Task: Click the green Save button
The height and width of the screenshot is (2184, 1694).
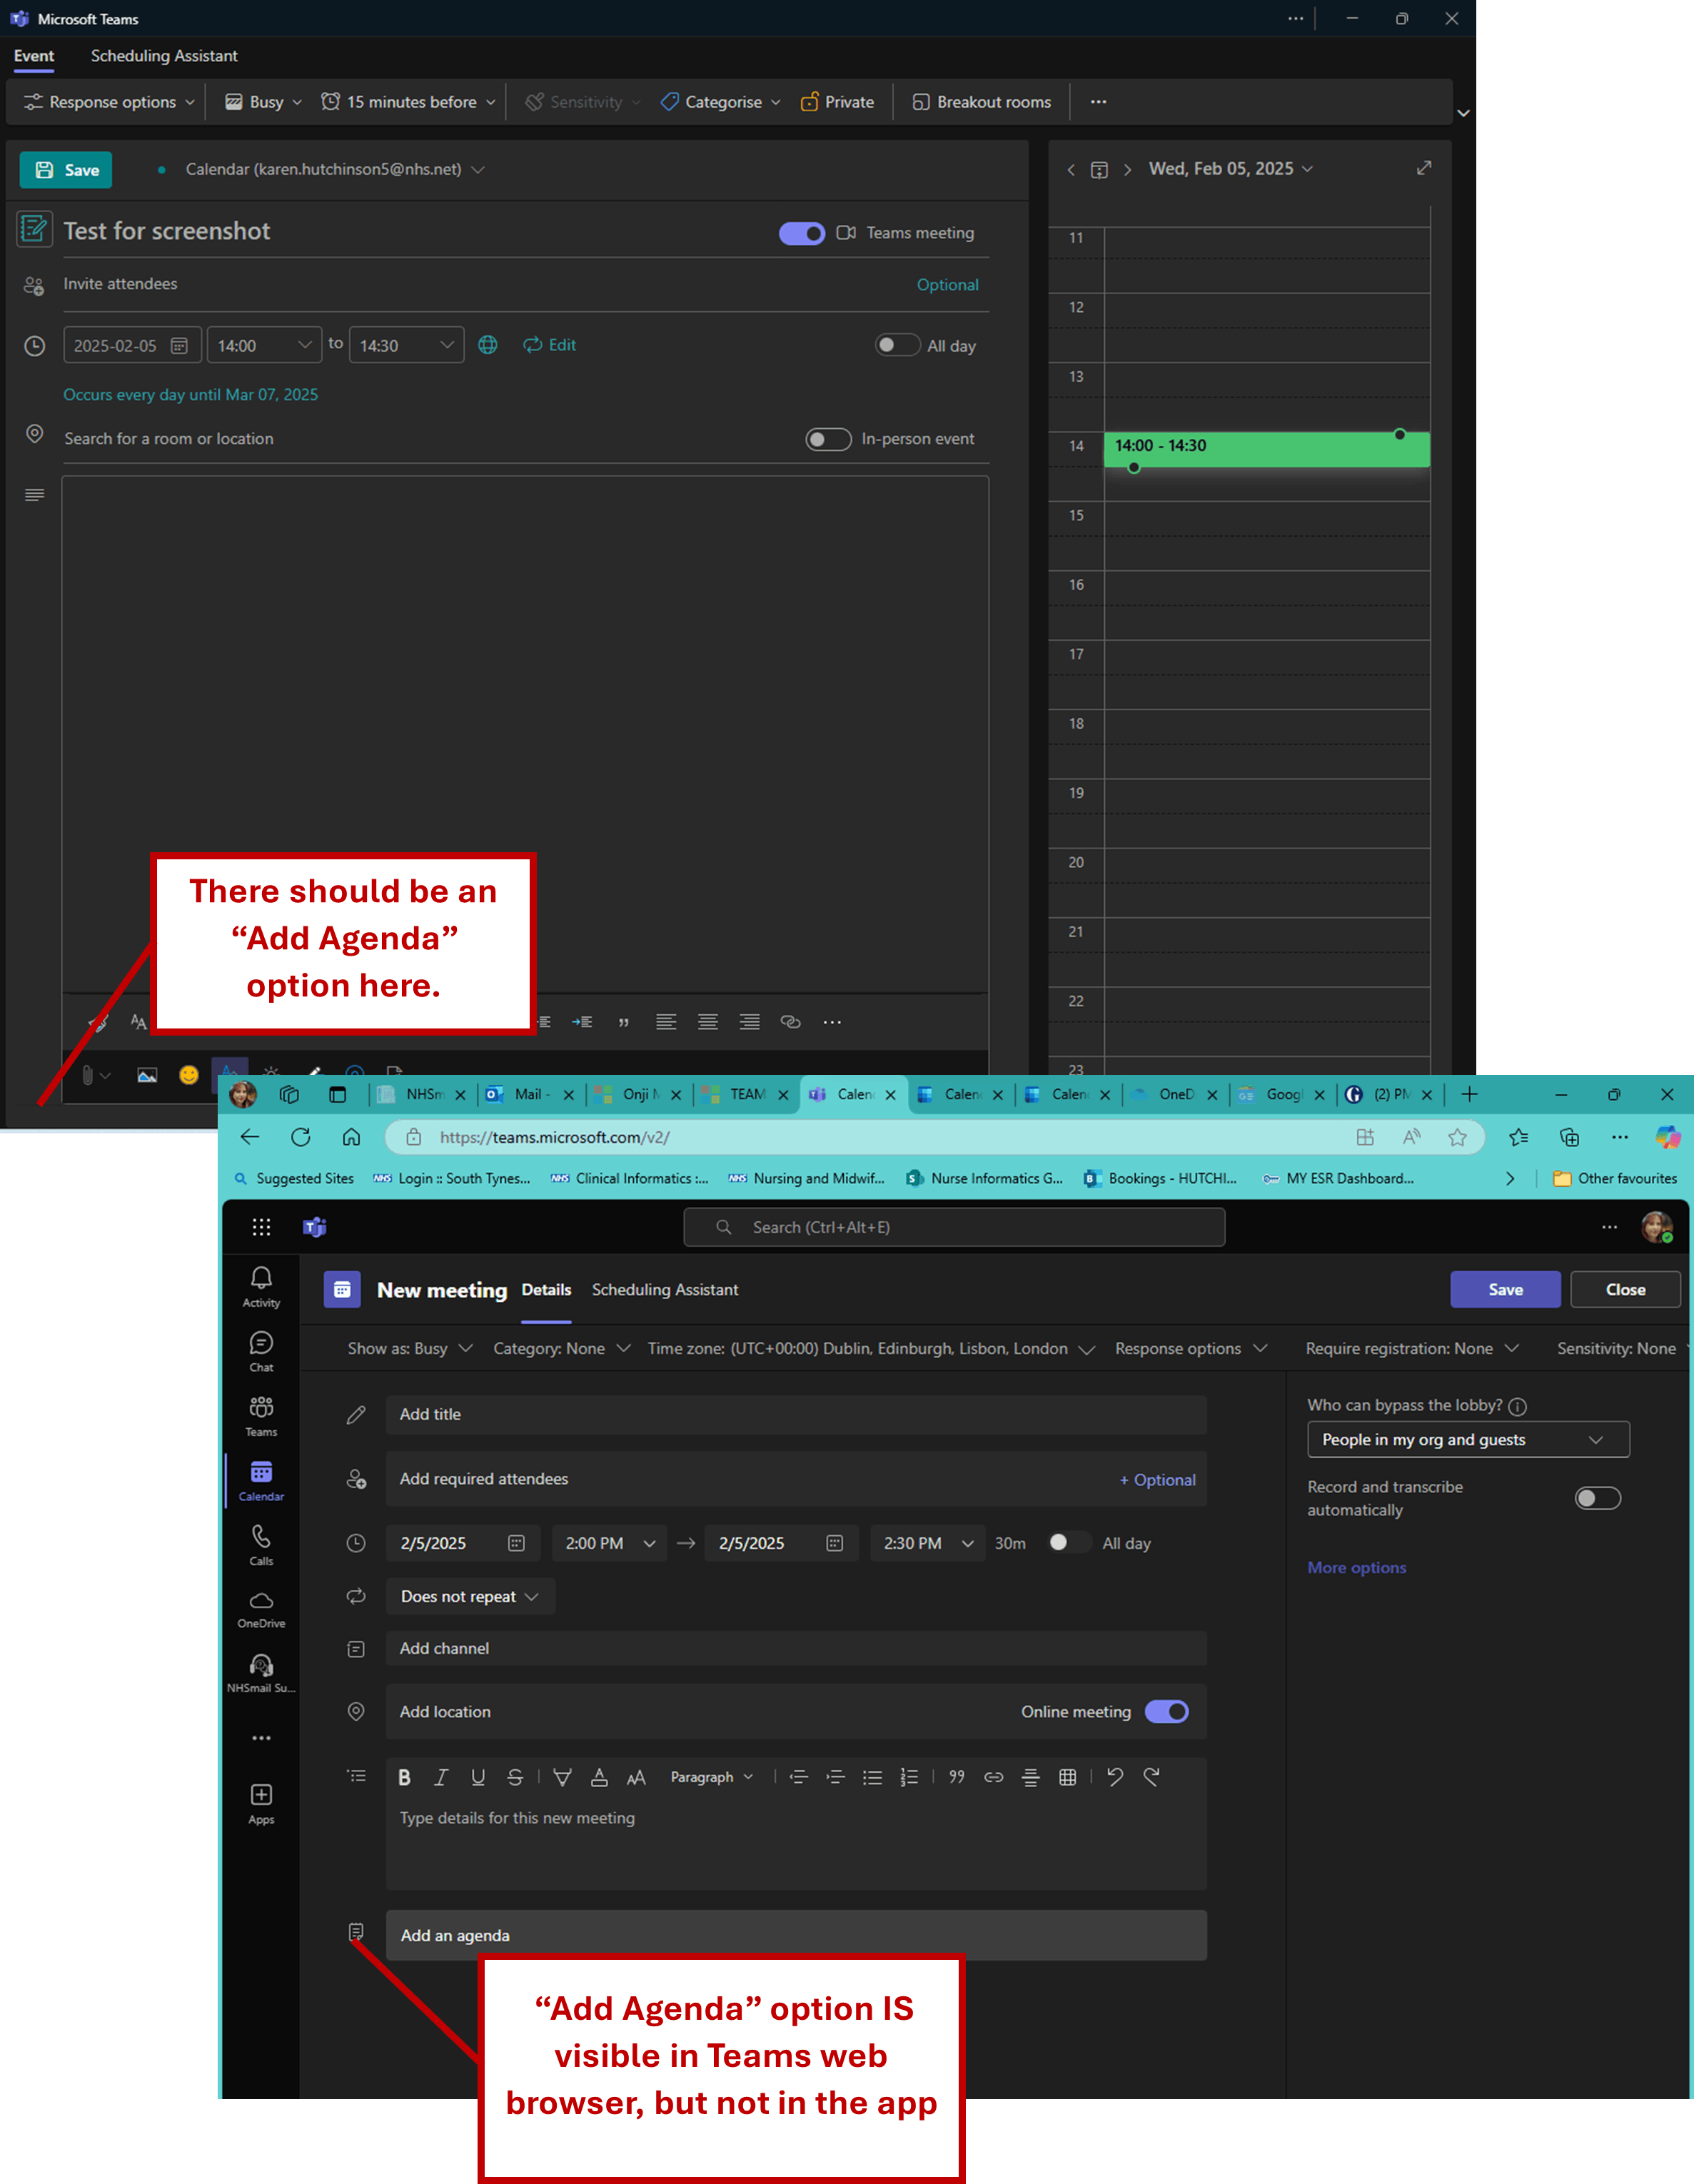Action: click(x=66, y=170)
